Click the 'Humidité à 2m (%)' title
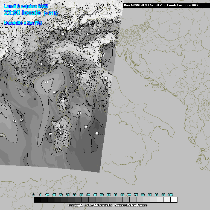This screenshot has width=210, height=210. point(23,23)
